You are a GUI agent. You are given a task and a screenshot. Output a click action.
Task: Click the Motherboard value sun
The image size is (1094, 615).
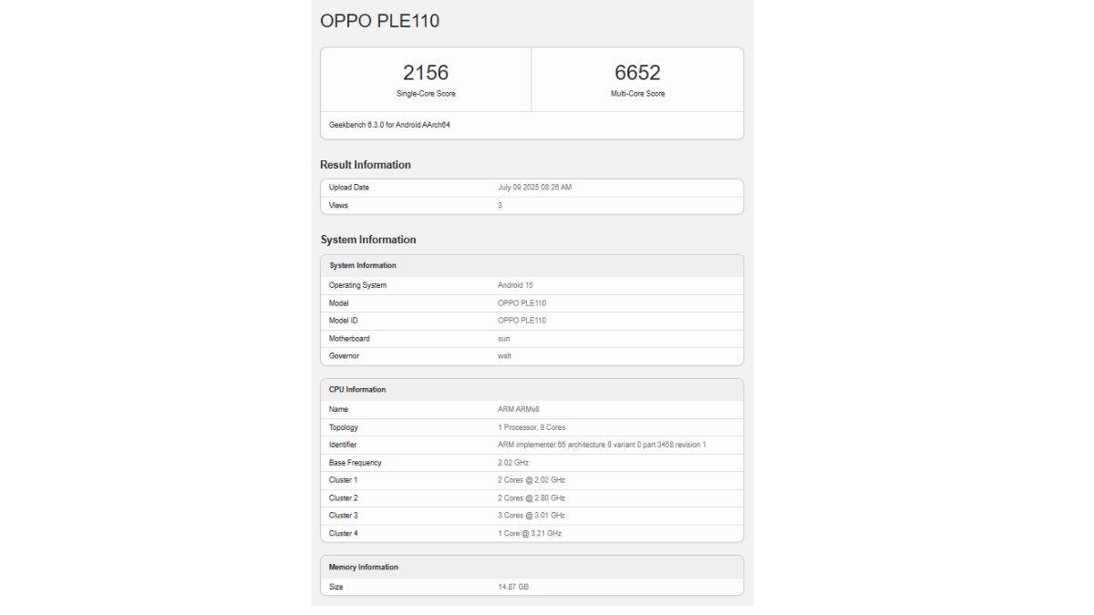tap(503, 339)
